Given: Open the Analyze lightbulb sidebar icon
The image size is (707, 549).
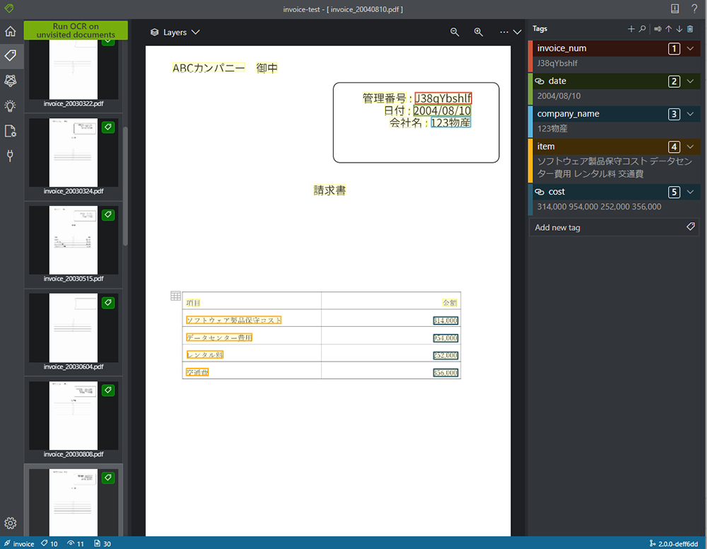Looking at the screenshot, I should 11,106.
